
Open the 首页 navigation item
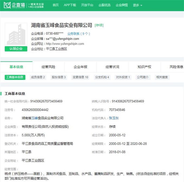click(55, 5)
